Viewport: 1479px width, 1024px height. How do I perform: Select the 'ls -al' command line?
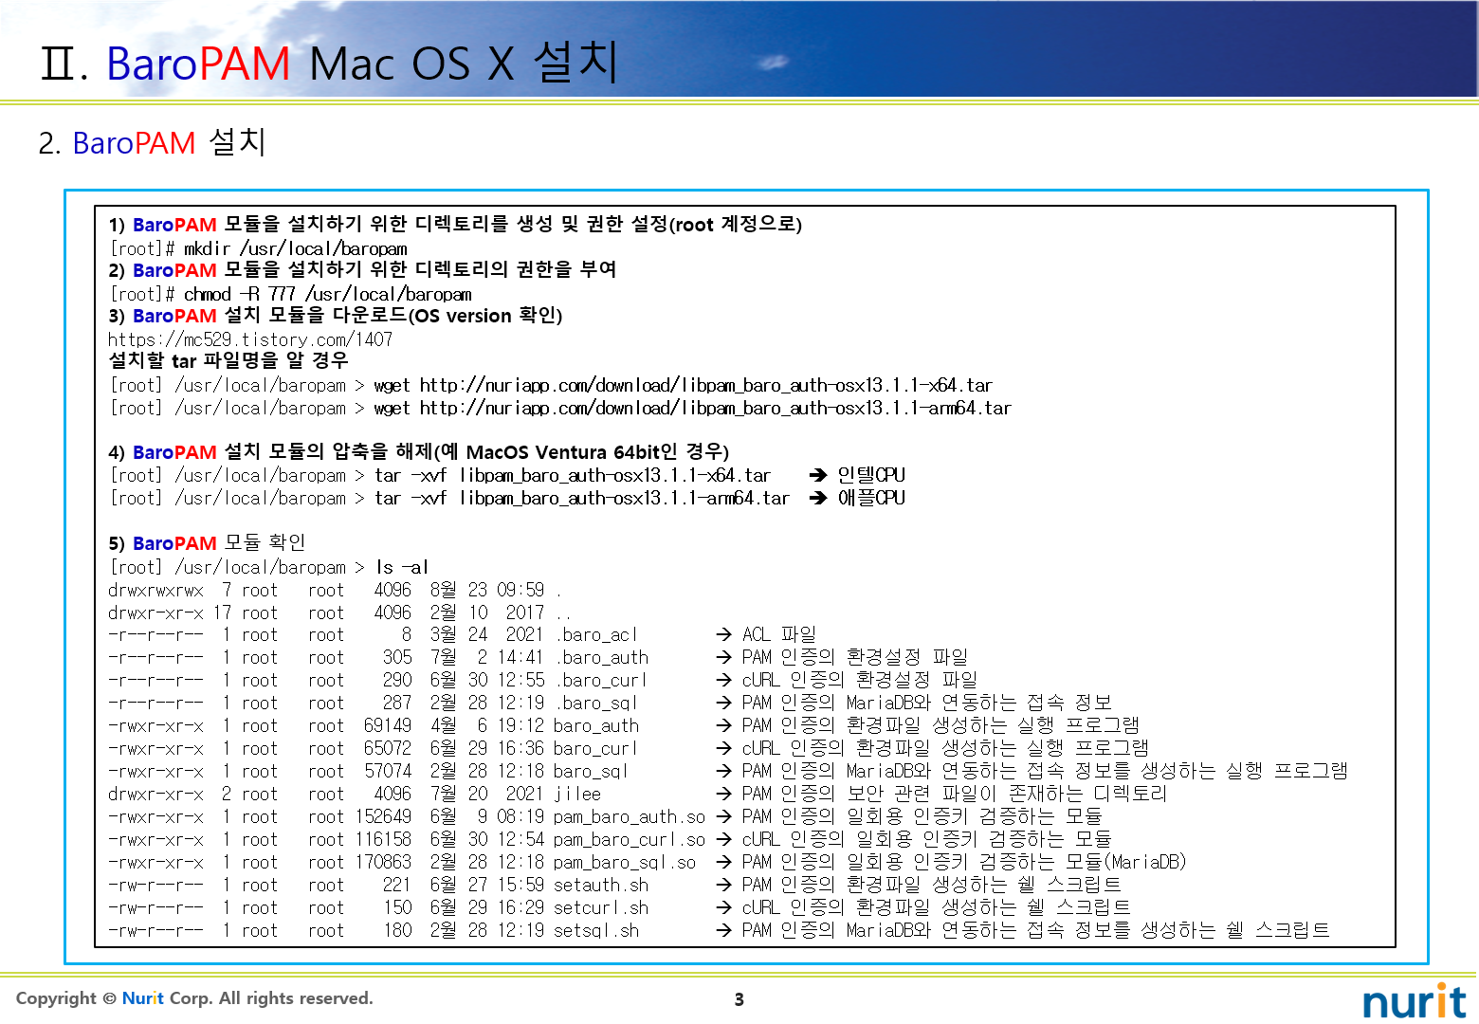click(268, 567)
